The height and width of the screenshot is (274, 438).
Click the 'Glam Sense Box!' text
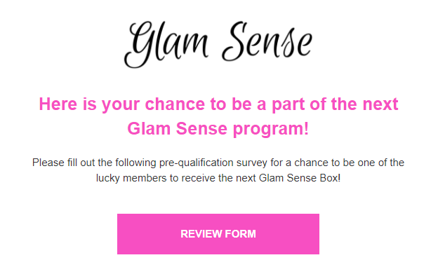(300, 178)
